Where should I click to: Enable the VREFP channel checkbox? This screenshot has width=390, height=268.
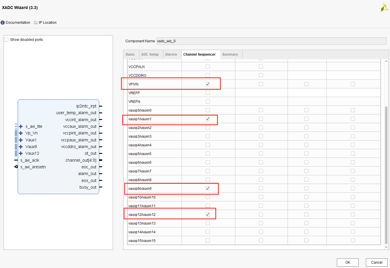[208, 93]
